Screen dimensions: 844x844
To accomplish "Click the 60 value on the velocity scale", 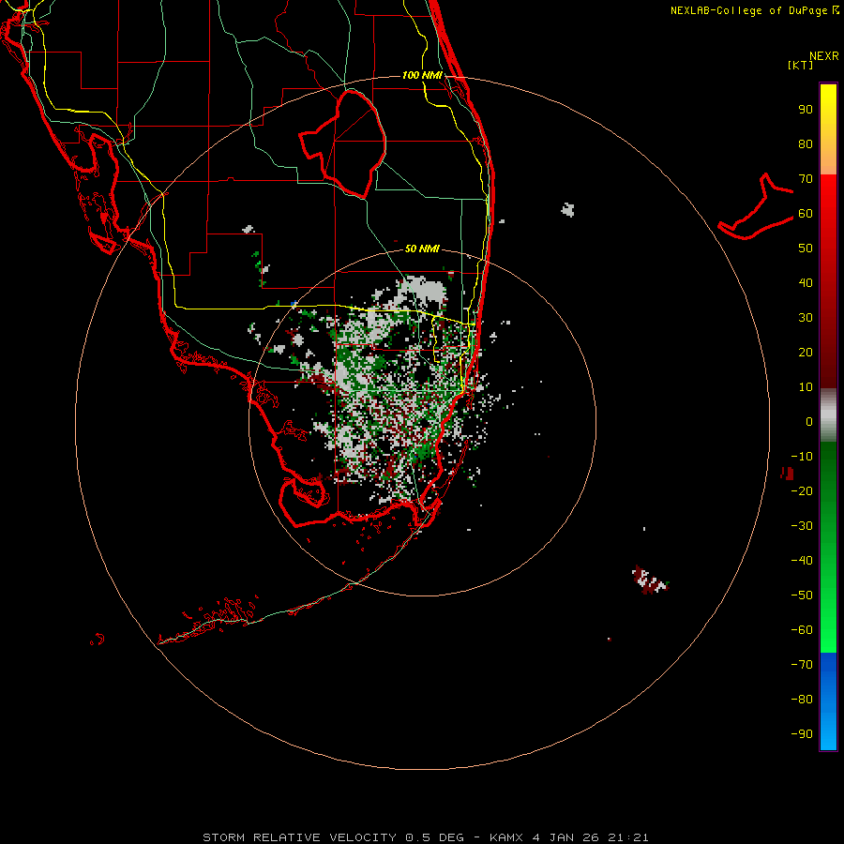I will pyautogui.click(x=806, y=214).
